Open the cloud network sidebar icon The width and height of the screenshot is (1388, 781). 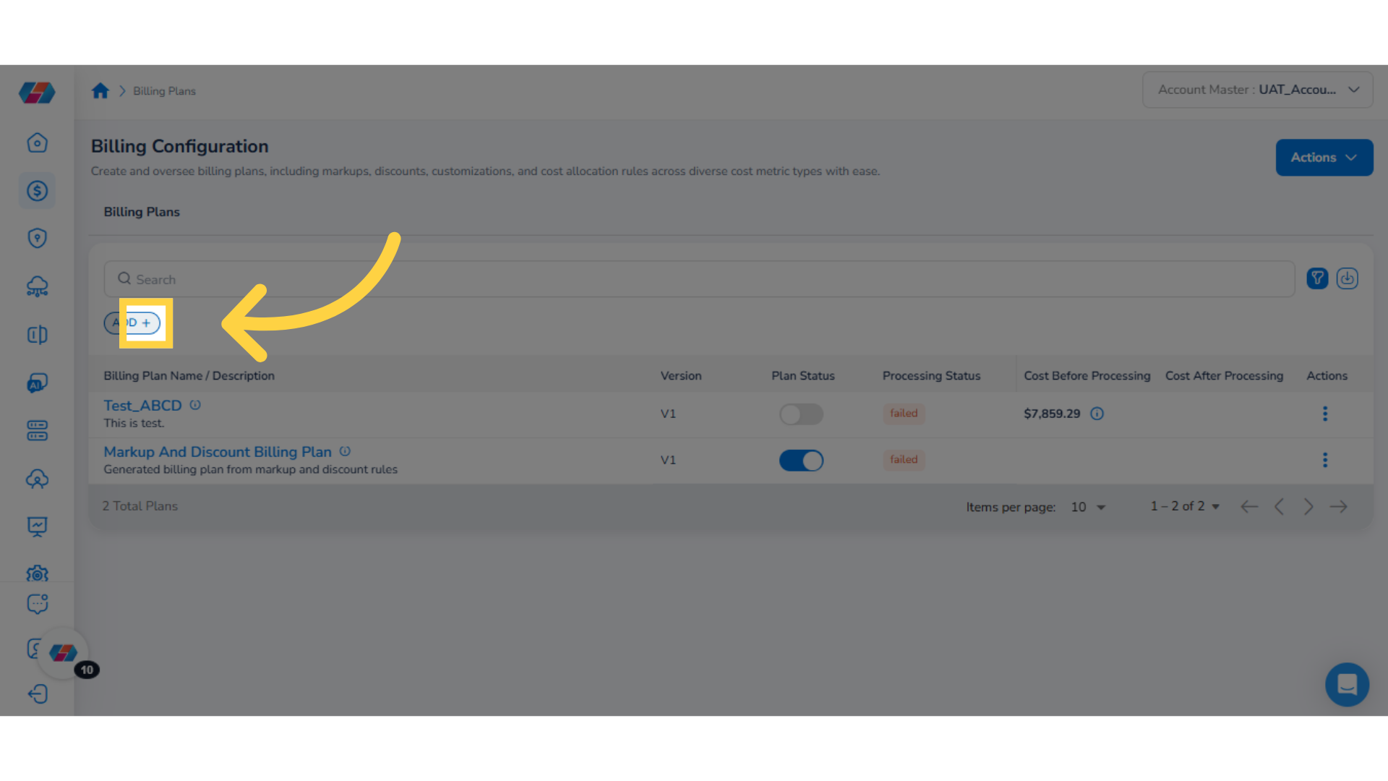click(37, 286)
